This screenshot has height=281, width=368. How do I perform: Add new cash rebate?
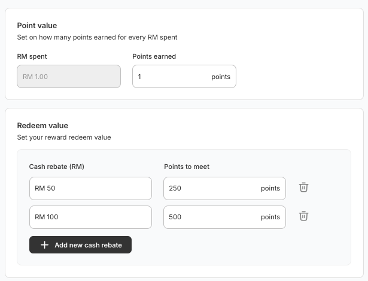(x=80, y=245)
